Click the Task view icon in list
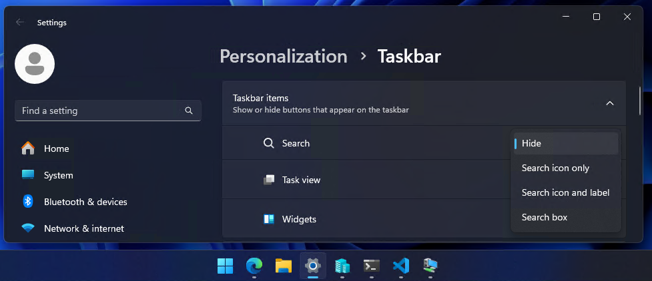This screenshot has height=281, width=652. [269, 180]
